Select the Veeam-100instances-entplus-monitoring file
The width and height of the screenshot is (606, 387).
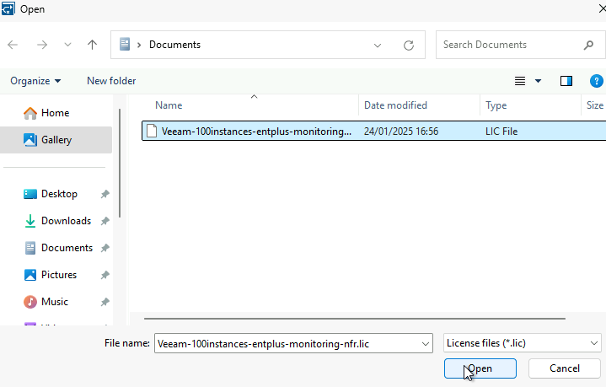(373, 131)
